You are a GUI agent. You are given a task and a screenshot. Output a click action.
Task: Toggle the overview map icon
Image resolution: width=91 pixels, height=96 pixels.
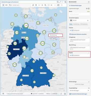coord(65,94)
